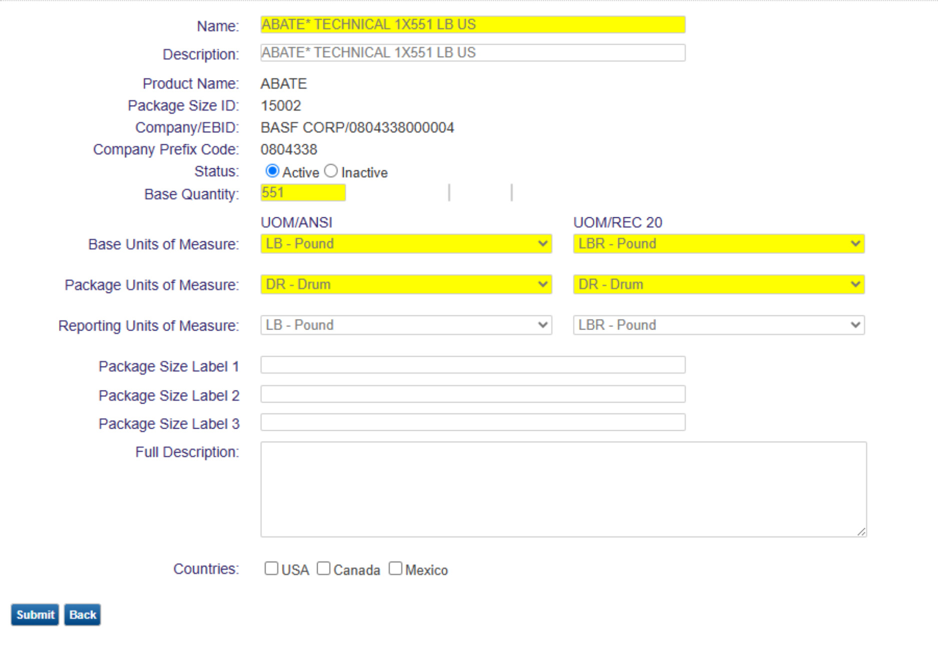
Task: Expand Package Units UOM/REC 20 Drum dropdown
Action: tap(718, 284)
